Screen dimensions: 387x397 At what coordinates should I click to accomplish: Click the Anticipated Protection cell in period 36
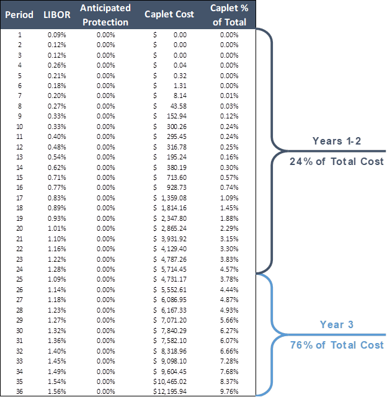tap(105, 391)
